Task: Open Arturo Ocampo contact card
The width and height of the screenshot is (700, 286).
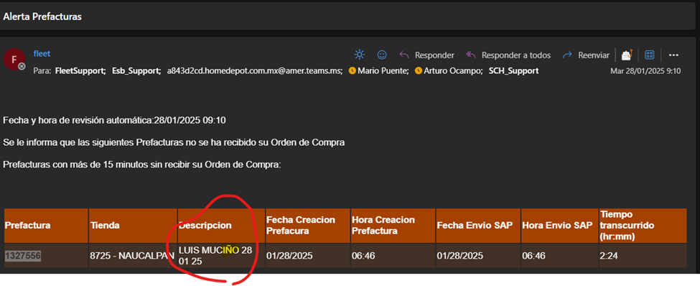Action: click(449, 70)
